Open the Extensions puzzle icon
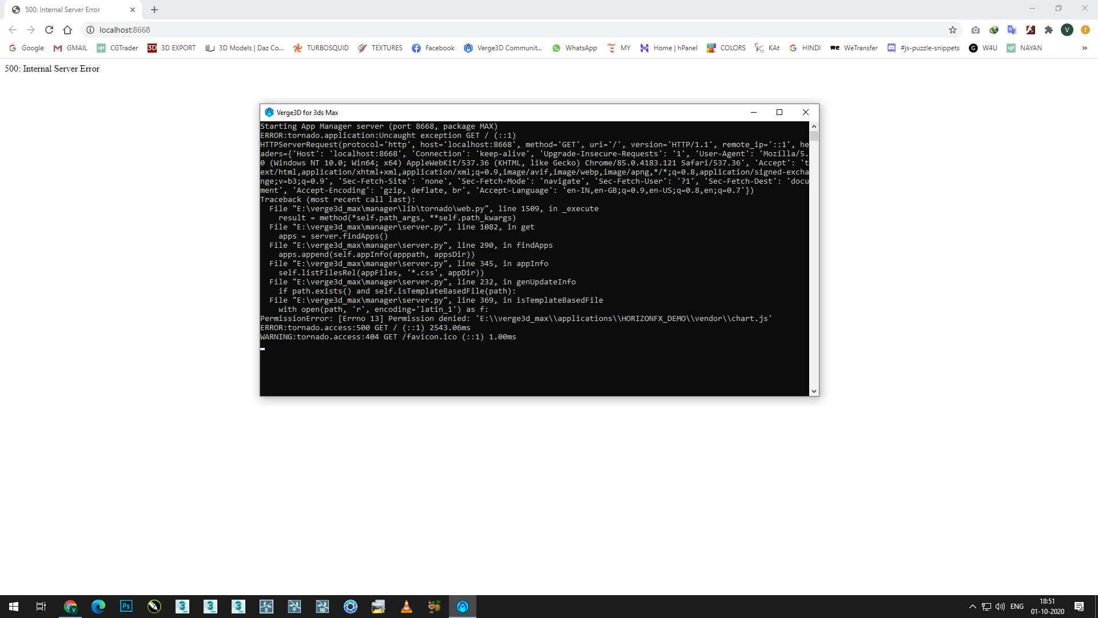Image resolution: width=1098 pixels, height=618 pixels. (x=1049, y=30)
